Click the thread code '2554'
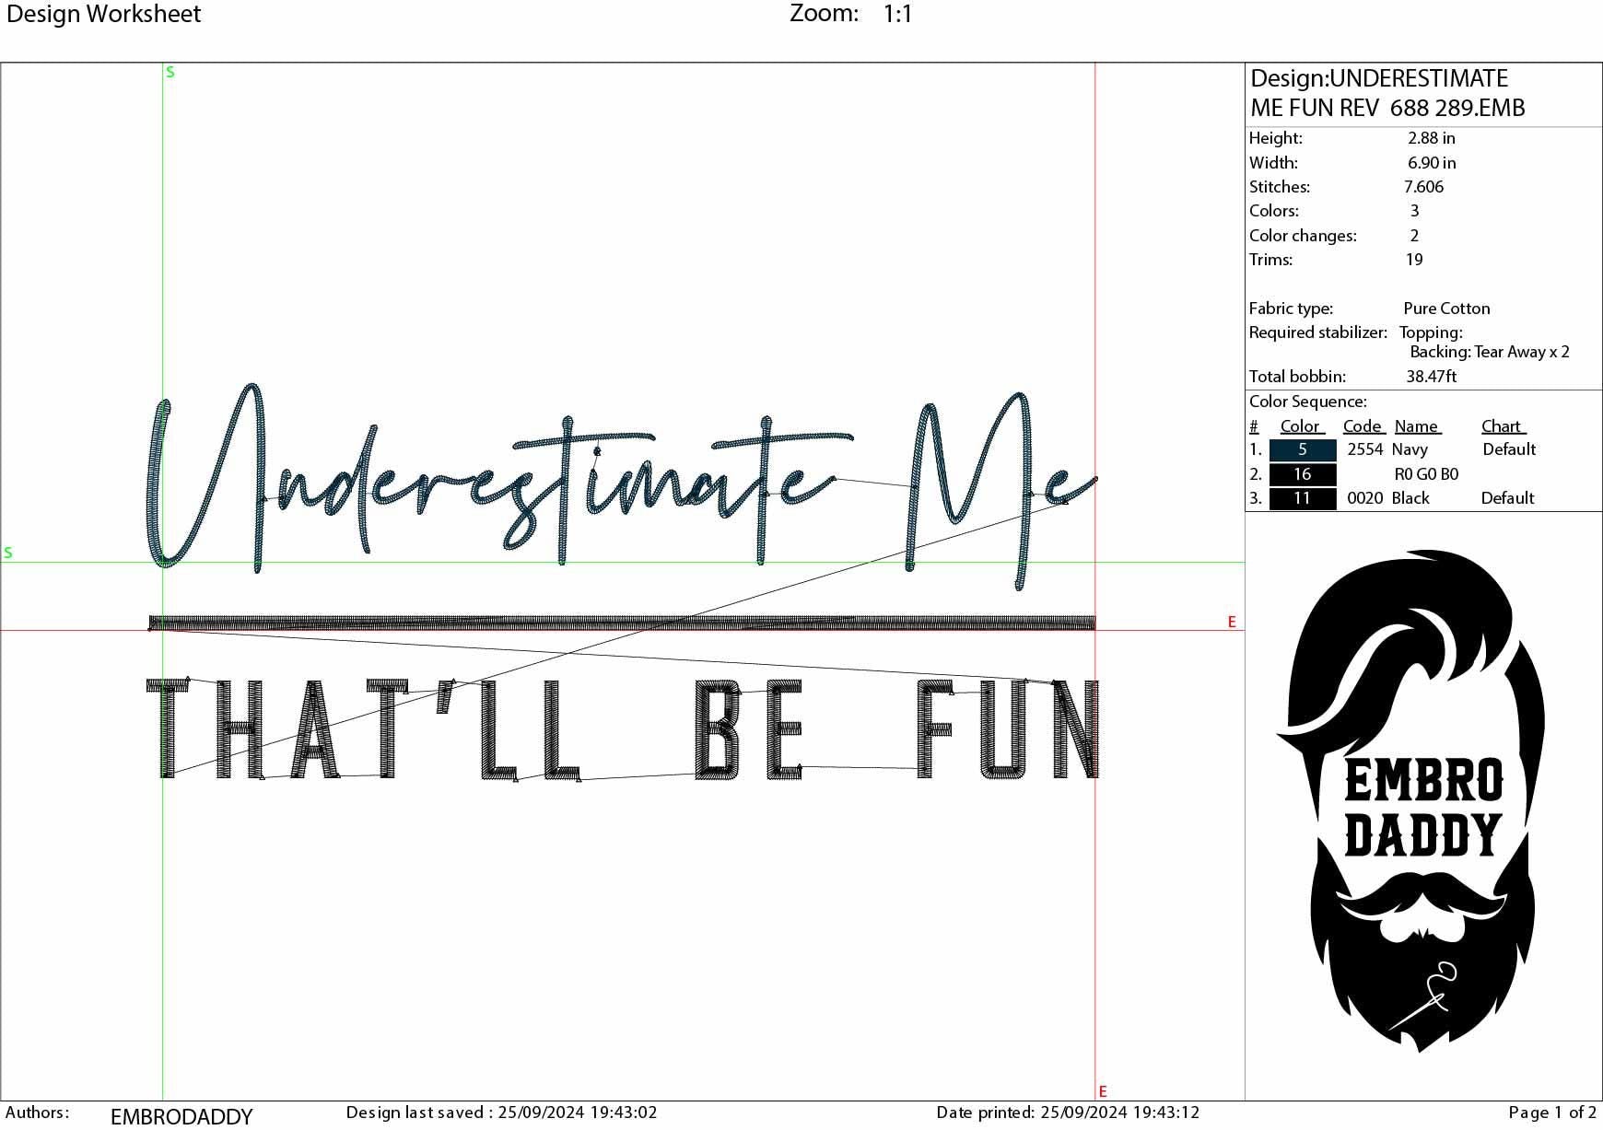1603x1130 pixels. [x=1365, y=449]
